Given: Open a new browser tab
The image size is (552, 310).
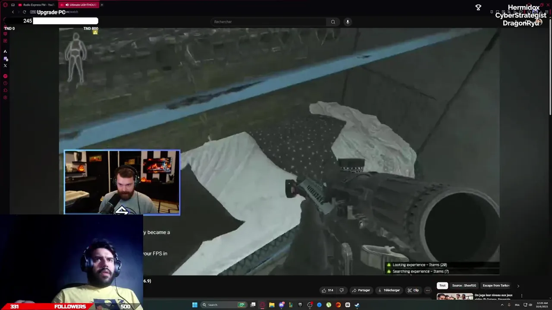Looking at the screenshot, I should [x=102, y=5].
